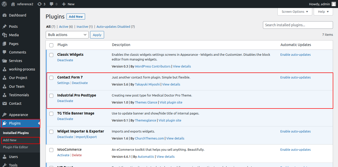Expand the Help tab
This screenshot has height=167, width=338.
323,12
